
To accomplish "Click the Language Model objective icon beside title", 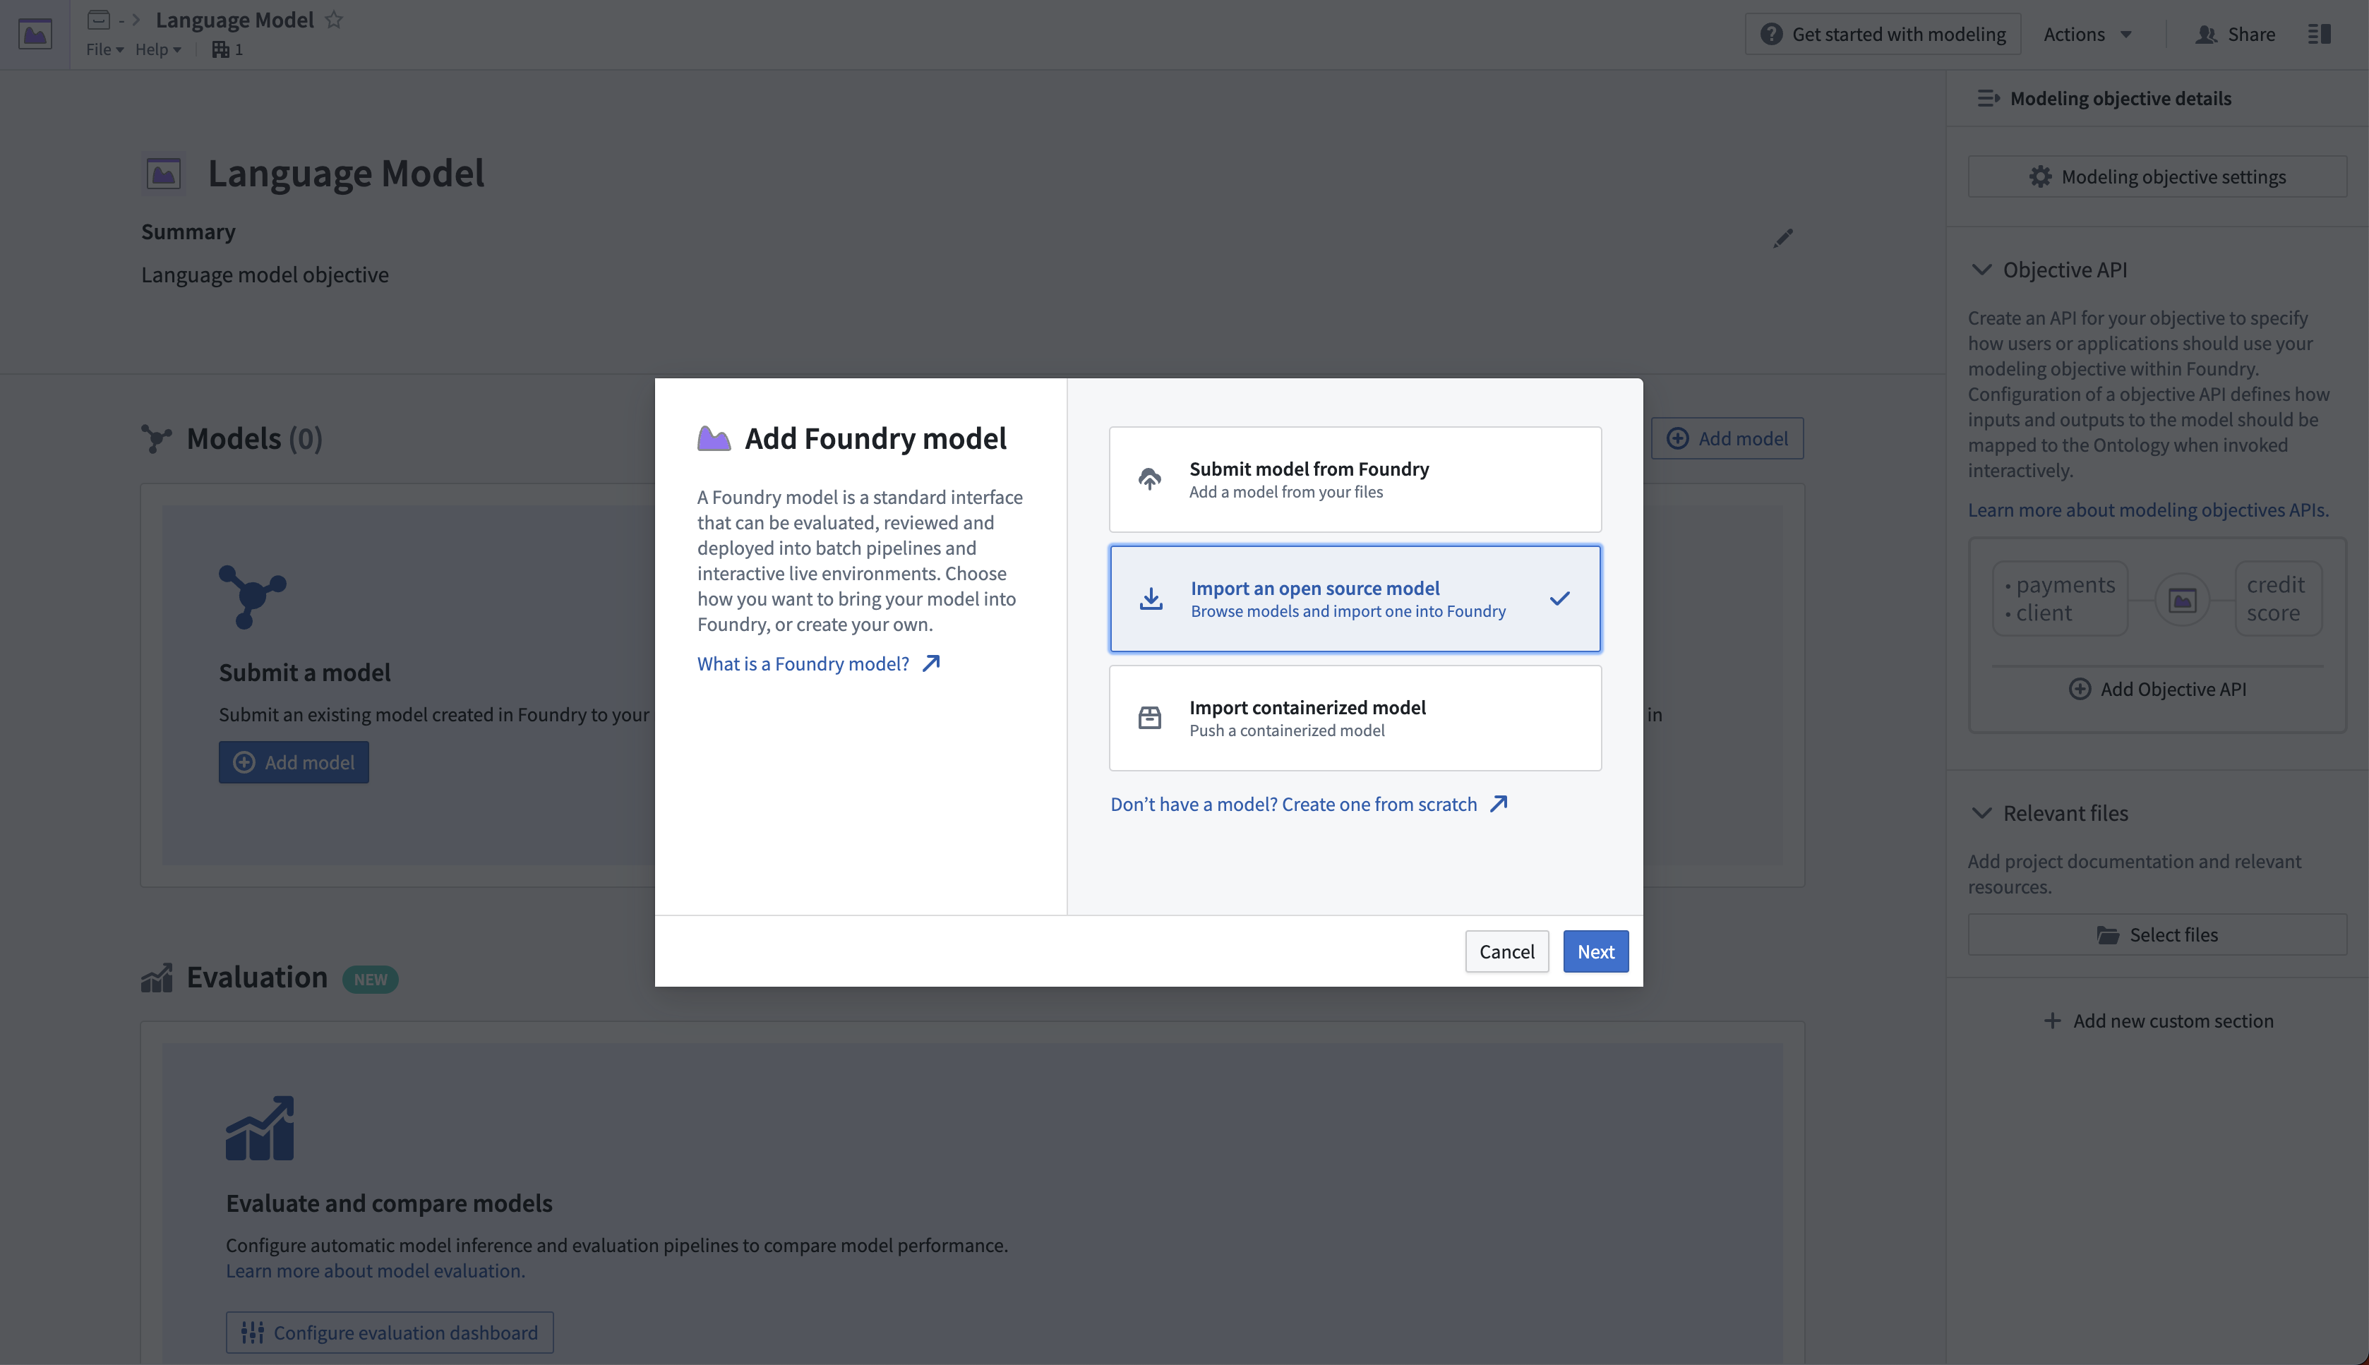I will pyautogui.click(x=164, y=174).
